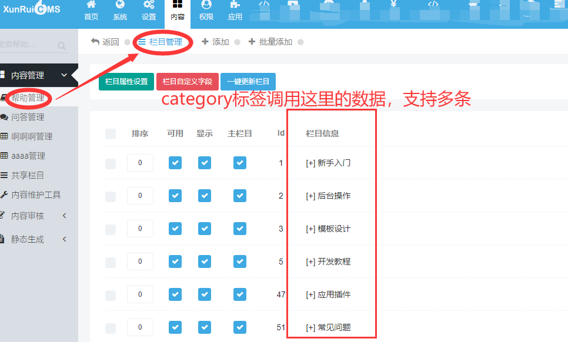Open the 设置 gears icon
The image size is (568, 342).
[x=149, y=4]
